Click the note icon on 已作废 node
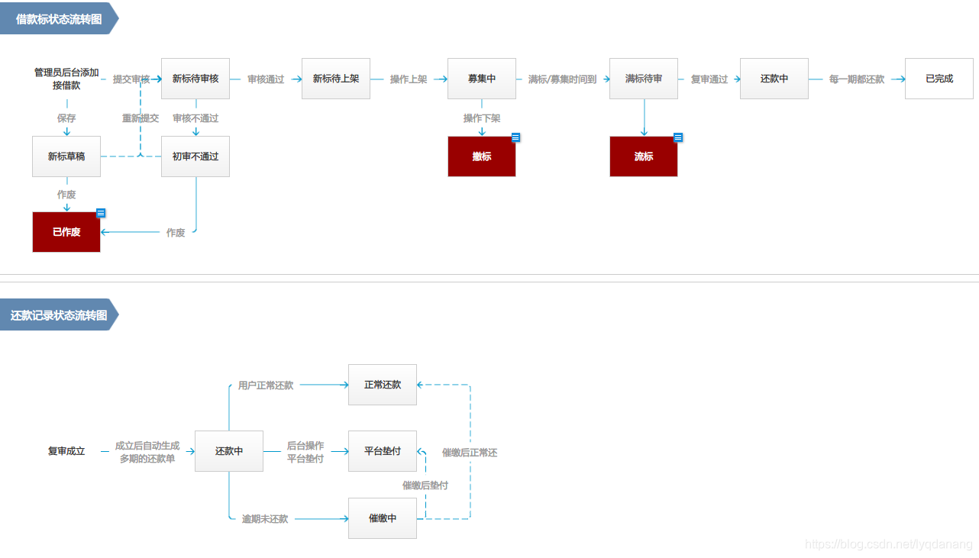This screenshot has width=979, height=558. pos(101,213)
